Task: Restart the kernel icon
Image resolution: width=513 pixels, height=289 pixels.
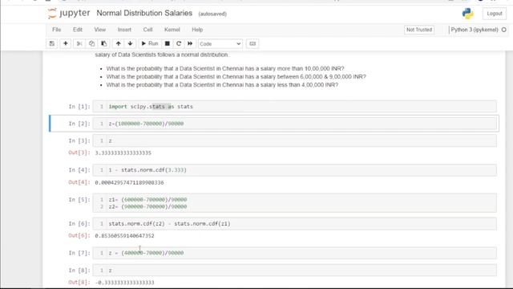Action: 179,43
